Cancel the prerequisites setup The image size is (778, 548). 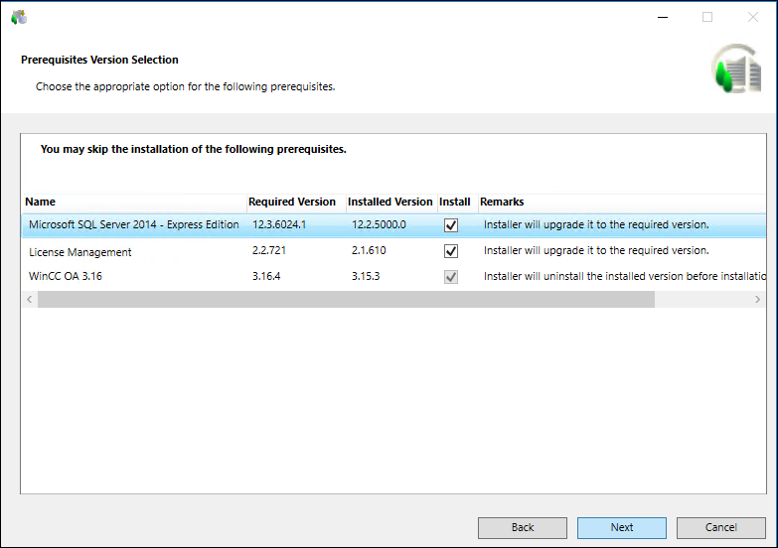click(720, 527)
